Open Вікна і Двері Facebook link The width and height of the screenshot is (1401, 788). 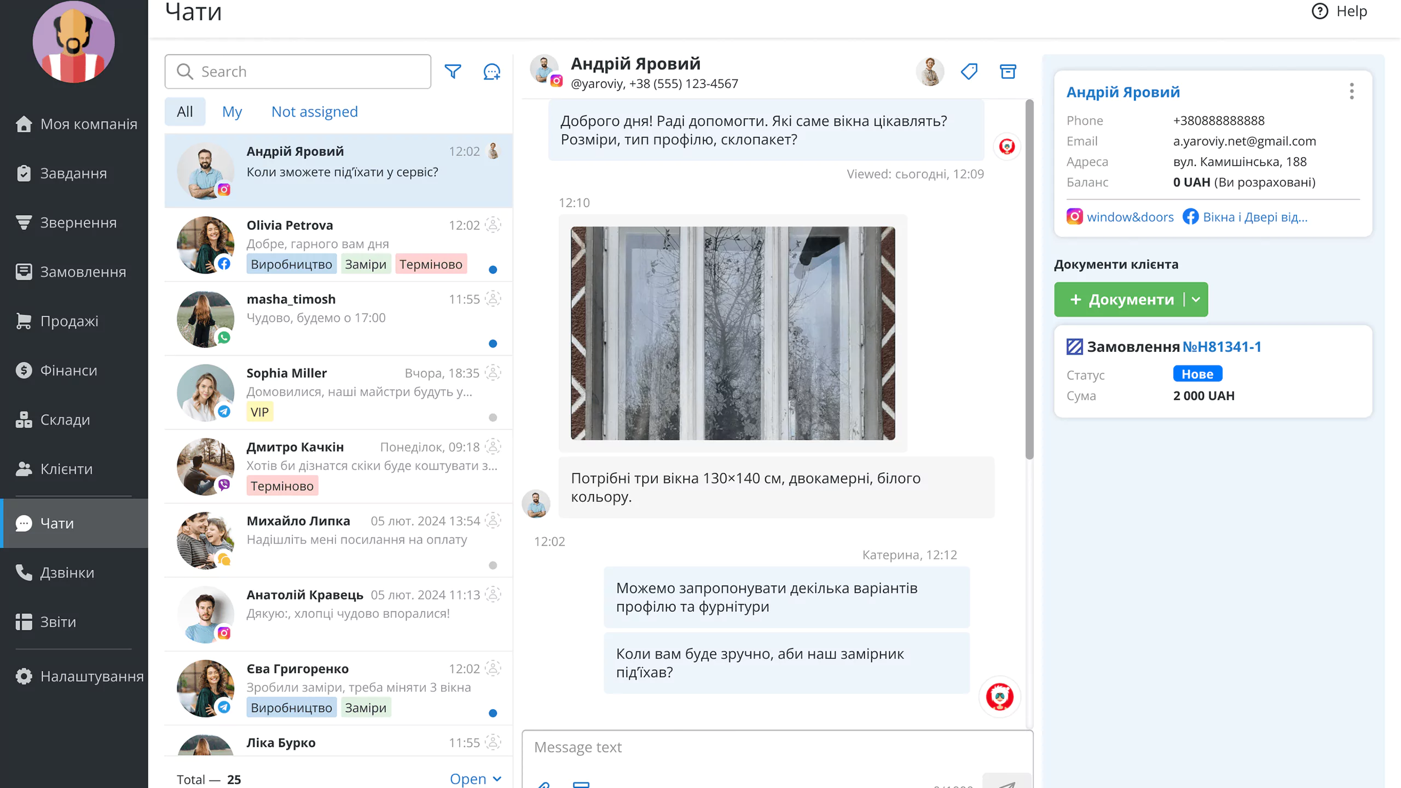pos(1255,217)
